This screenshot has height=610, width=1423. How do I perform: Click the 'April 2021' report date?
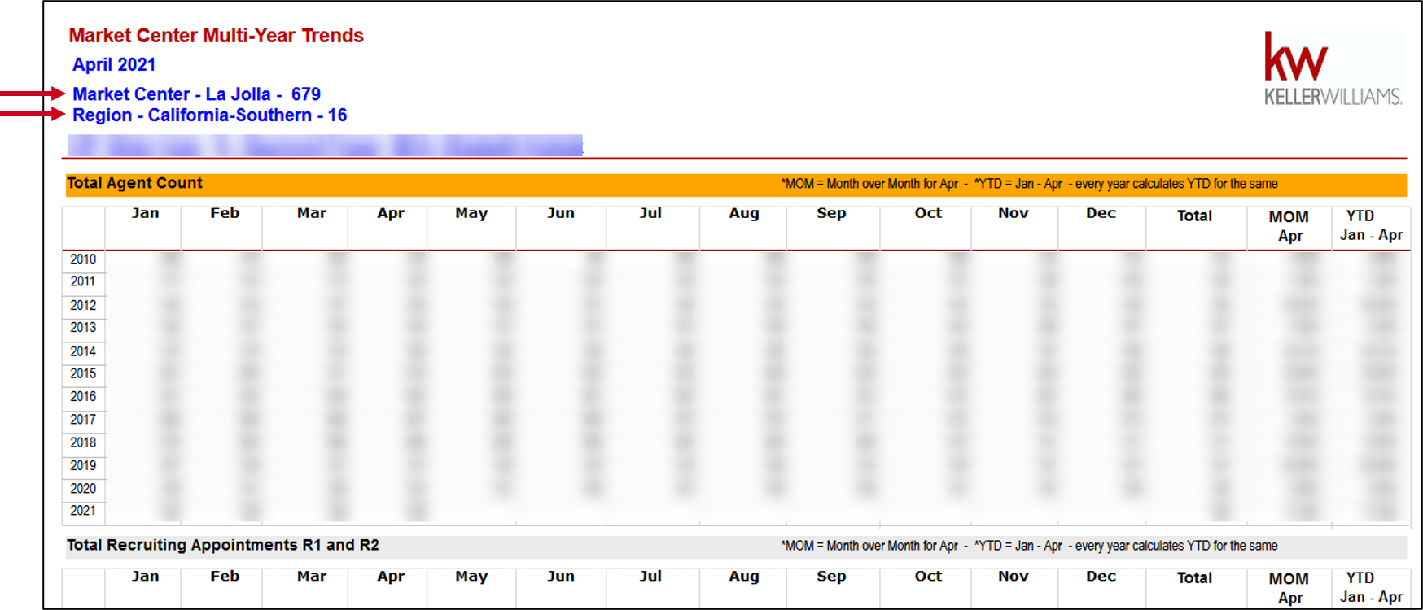(x=114, y=65)
